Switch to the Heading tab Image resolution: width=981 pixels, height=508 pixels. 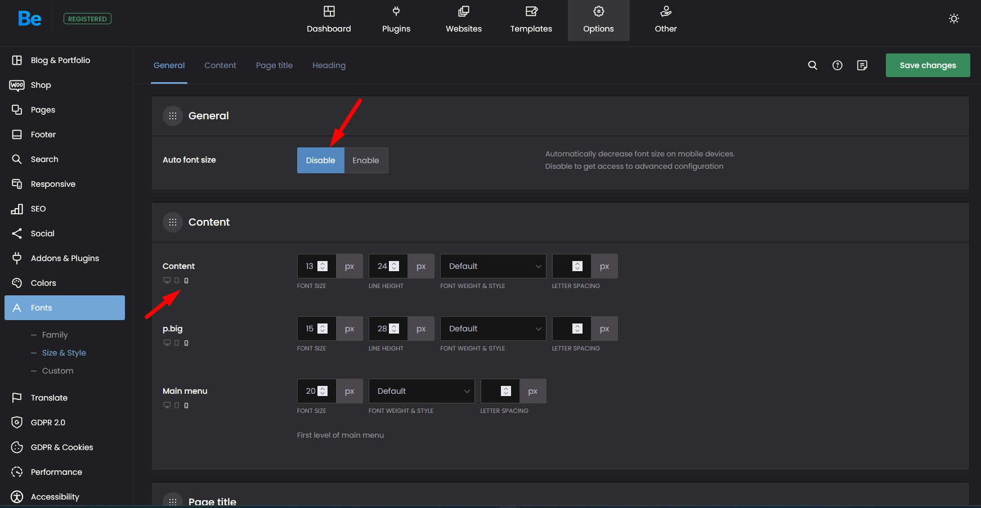tap(329, 65)
